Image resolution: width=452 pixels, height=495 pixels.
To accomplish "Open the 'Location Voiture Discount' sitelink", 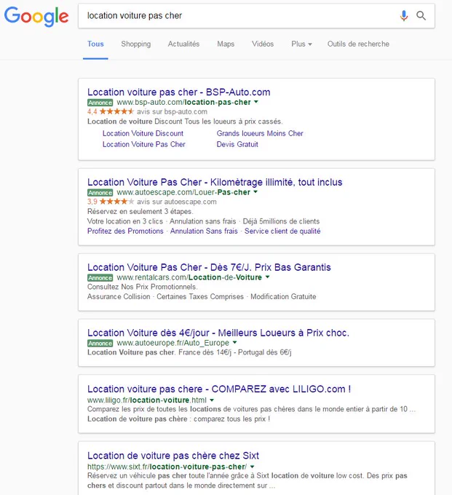I will [143, 133].
